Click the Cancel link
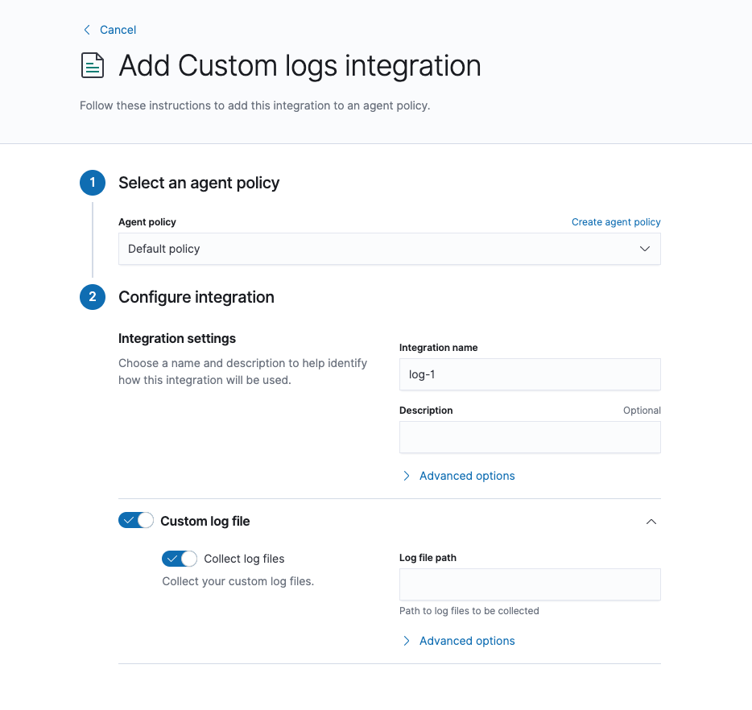 (x=118, y=30)
